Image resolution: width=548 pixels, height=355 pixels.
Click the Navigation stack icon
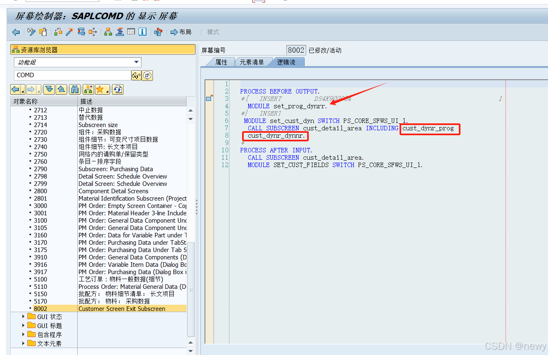pos(120,32)
